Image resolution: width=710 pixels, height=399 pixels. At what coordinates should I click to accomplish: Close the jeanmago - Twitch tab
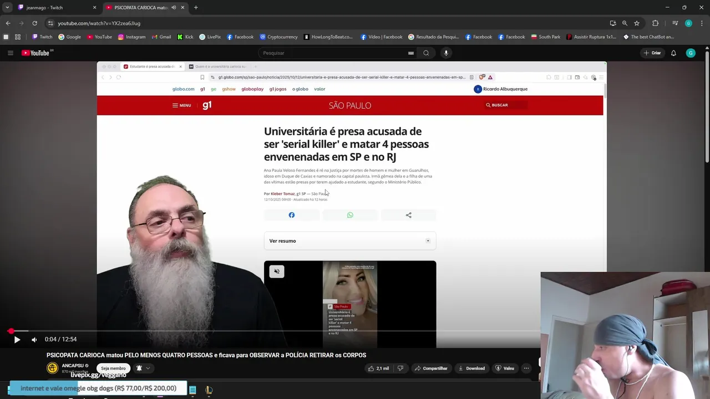pyautogui.click(x=94, y=8)
